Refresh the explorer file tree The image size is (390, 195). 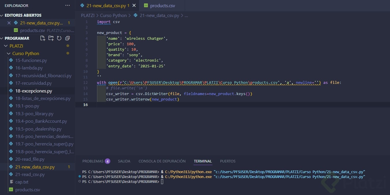(59, 38)
